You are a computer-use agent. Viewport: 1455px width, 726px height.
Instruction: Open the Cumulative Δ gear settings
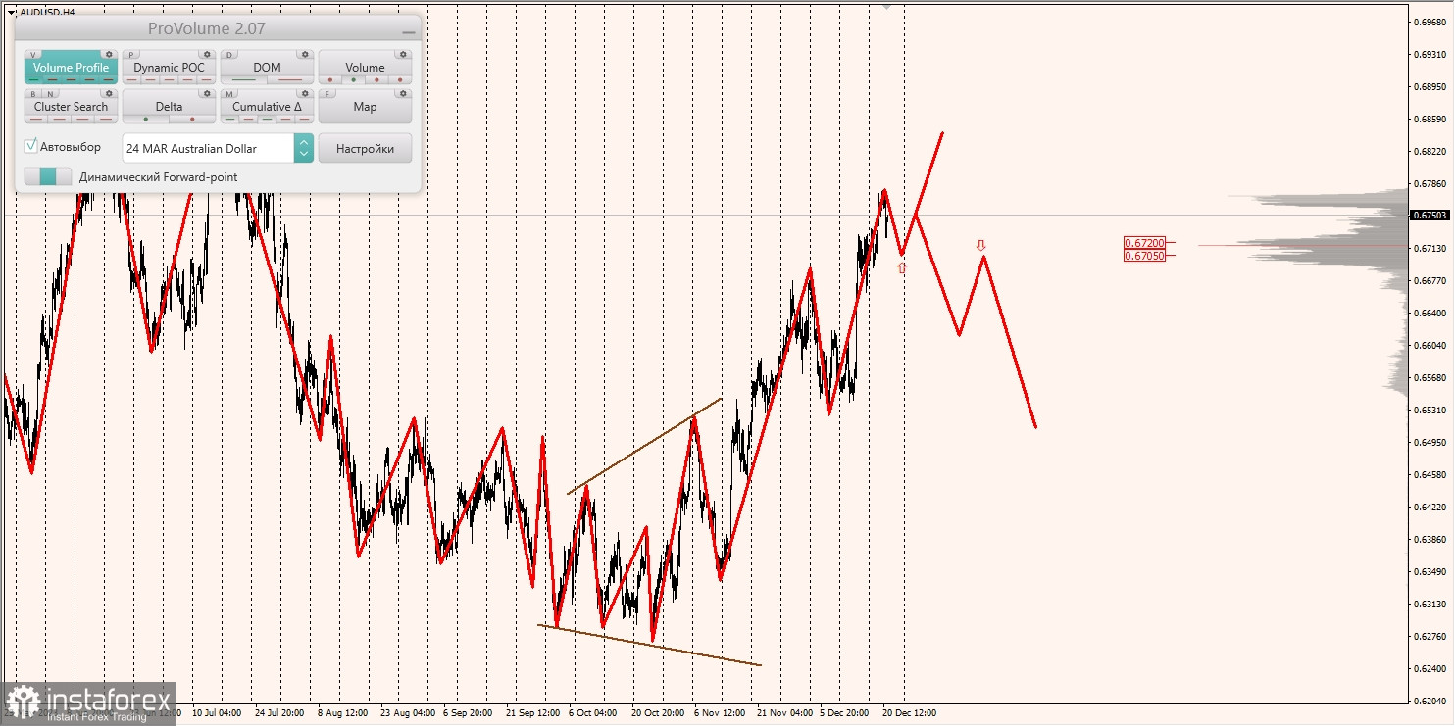pos(305,94)
